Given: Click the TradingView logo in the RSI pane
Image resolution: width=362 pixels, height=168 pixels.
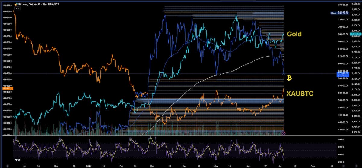Looking at the screenshot, I should tap(18, 160).
